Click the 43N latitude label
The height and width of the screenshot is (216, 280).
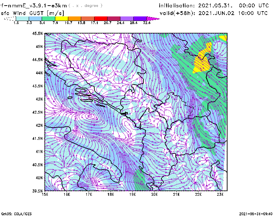coord(39,99)
